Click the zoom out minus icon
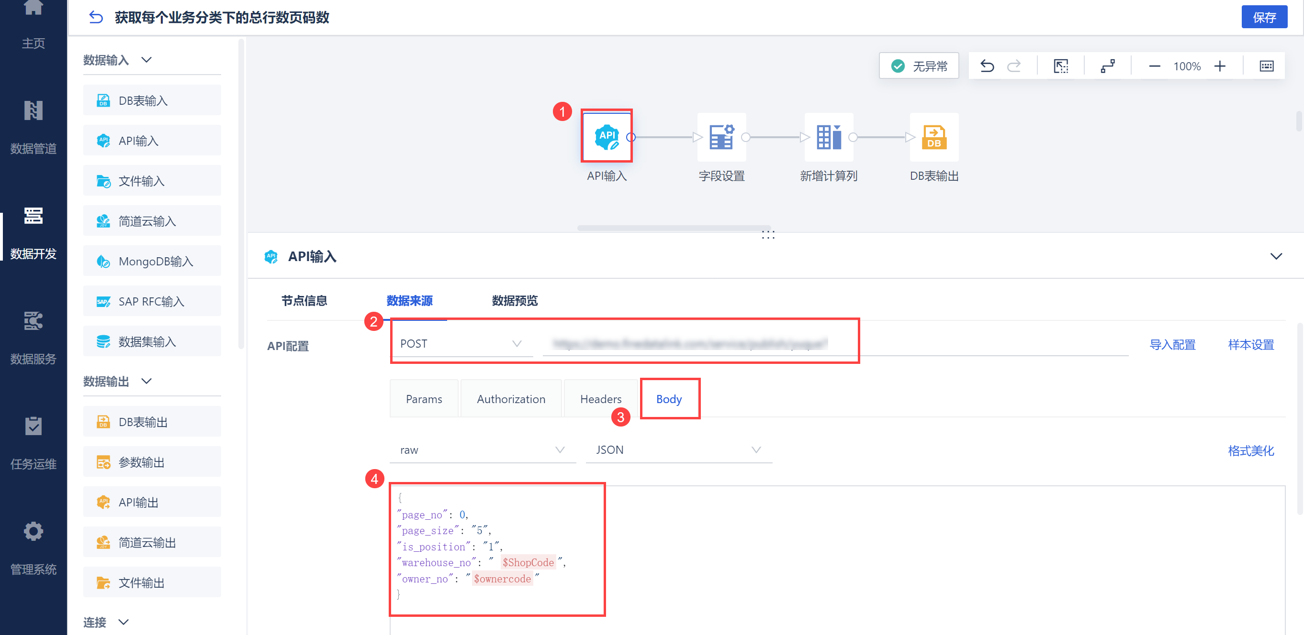This screenshot has height=635, width=1304. [1154, 66]
